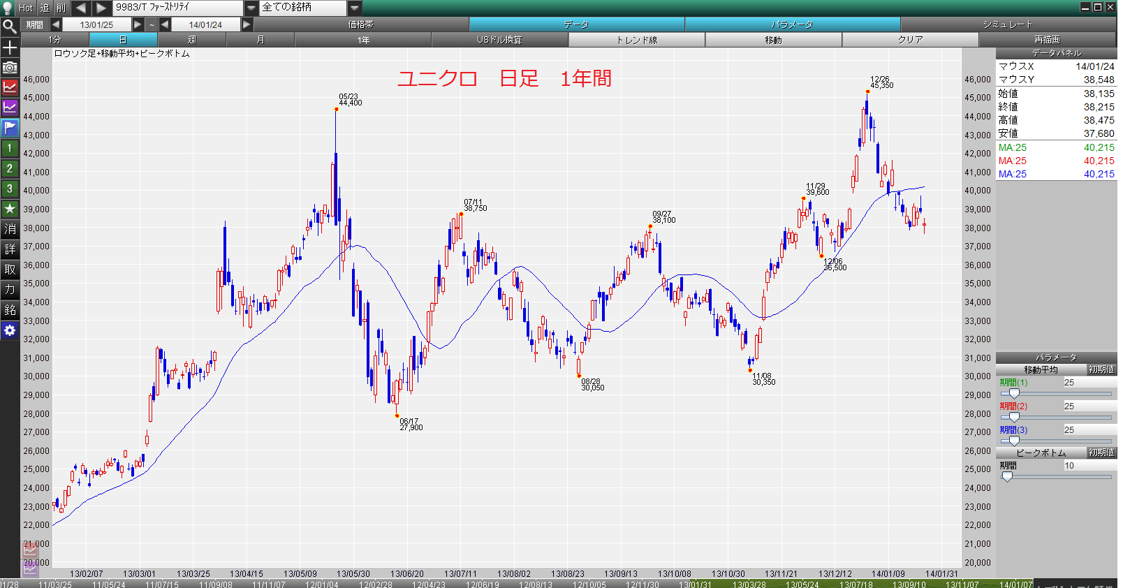Step start date 13/01/25 backward
This screenshot has width=1123, height=588.
(x=56, y=24)
